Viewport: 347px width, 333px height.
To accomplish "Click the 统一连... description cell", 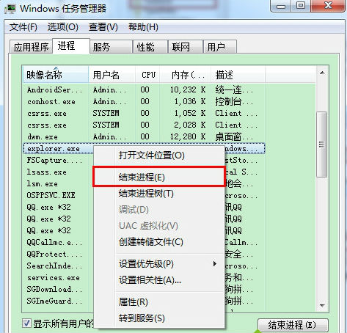I will pos(234,89).
